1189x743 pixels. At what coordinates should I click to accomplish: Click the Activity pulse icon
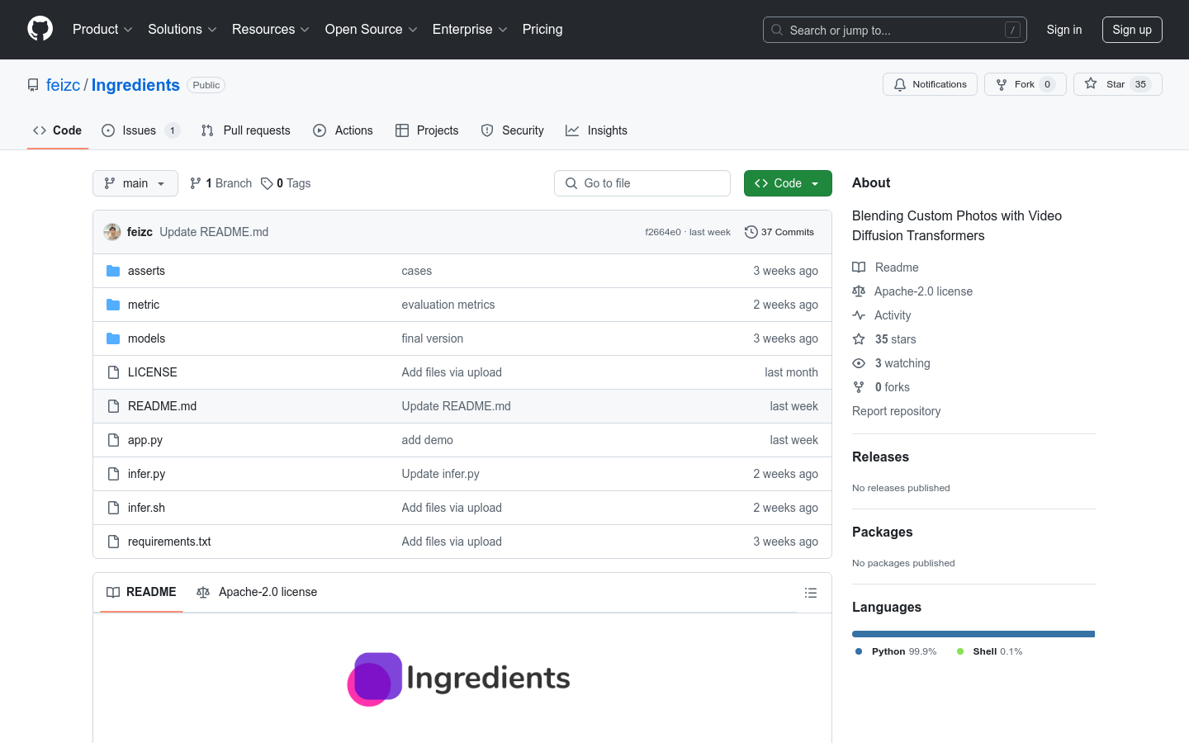click(x=859, y=315)
